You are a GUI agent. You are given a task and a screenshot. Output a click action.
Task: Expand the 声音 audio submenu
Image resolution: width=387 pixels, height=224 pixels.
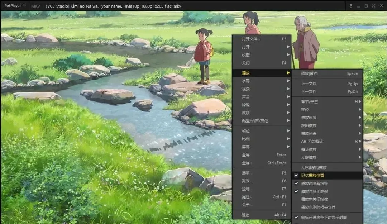(262, 97)
